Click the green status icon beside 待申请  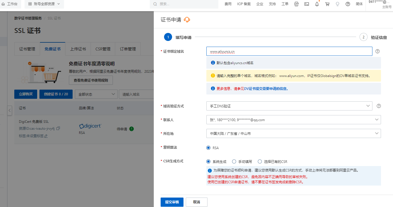pos(131,129)
